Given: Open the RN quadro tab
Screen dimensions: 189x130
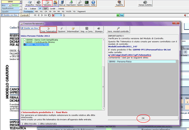Looking at the screenshot, I should (x=54, y=11).
